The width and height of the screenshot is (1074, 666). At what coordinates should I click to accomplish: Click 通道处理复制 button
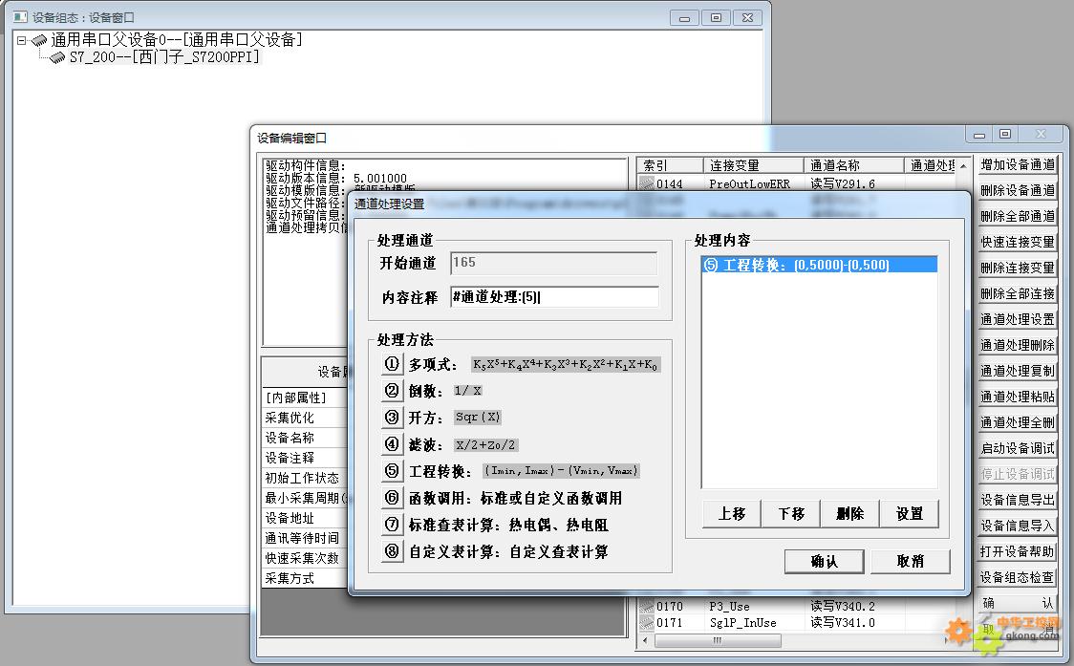pyautogui.click(x=1018, y=371)
